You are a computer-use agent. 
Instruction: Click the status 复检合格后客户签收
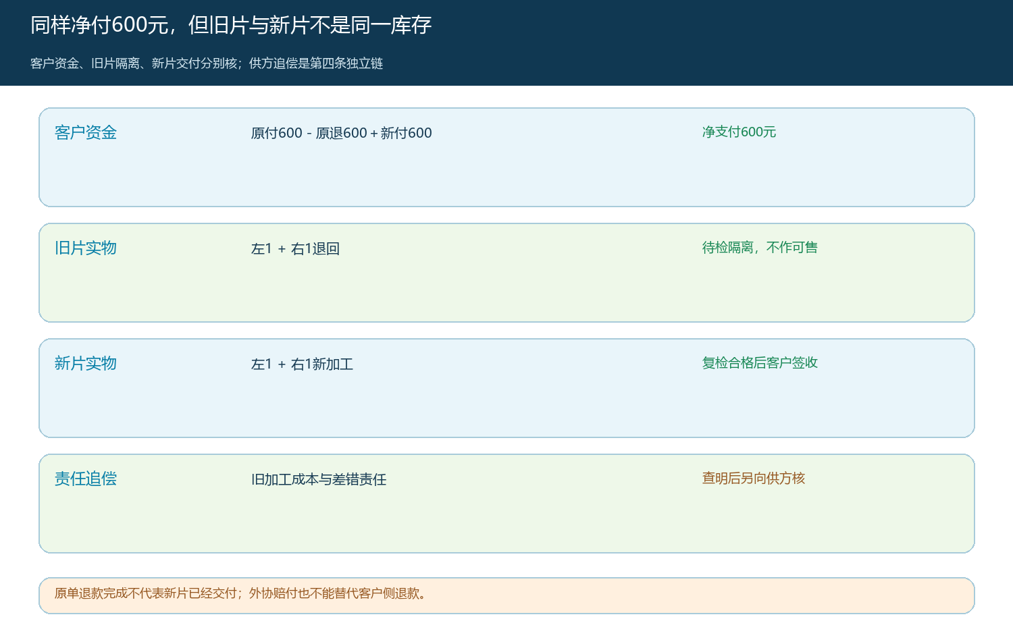pyautogui.click(x=760, y=362)
